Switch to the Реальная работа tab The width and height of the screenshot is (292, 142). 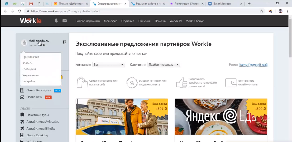click(148, 4)
